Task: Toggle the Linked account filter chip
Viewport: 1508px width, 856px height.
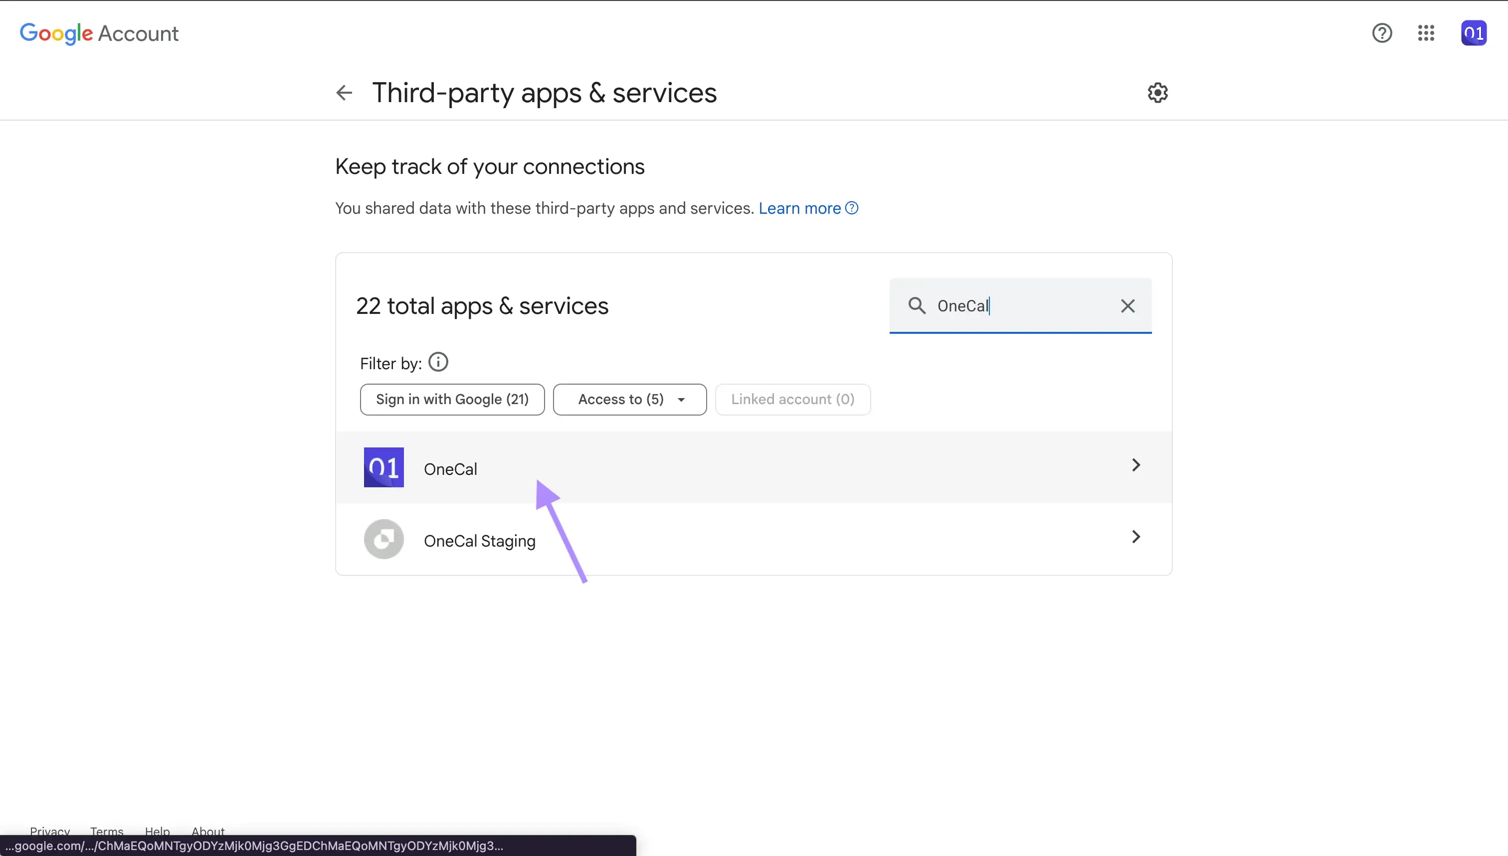Action: click(x=792, y=399)
